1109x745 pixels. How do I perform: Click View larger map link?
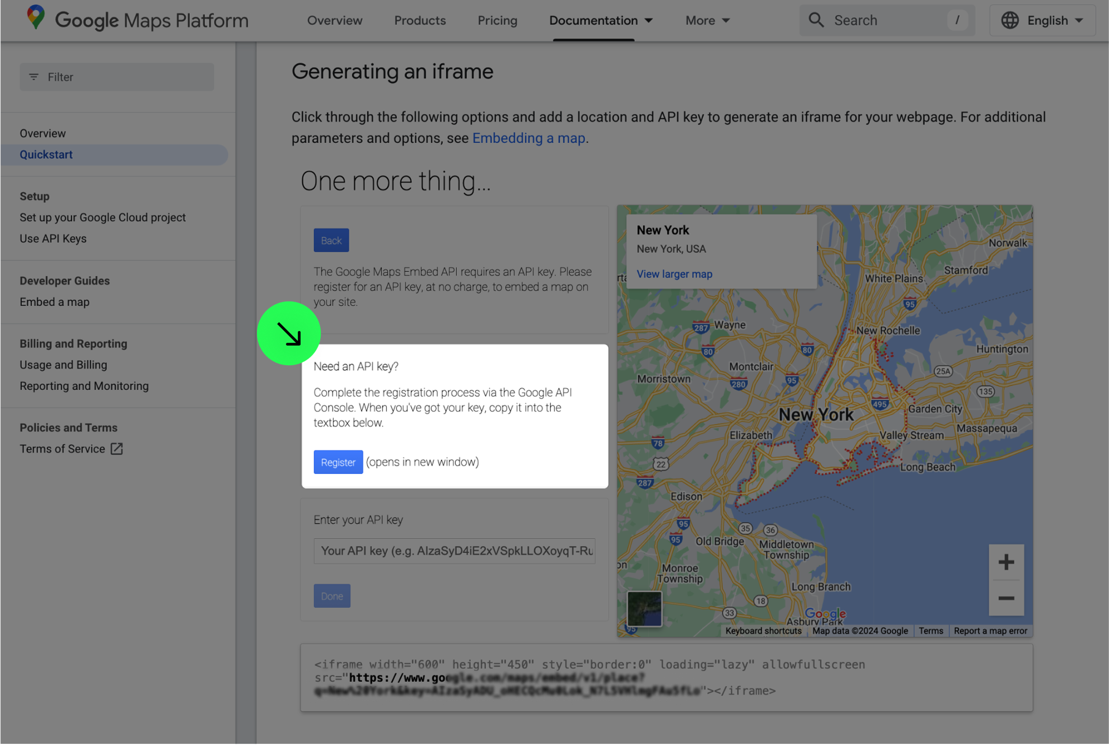point(674,274)
